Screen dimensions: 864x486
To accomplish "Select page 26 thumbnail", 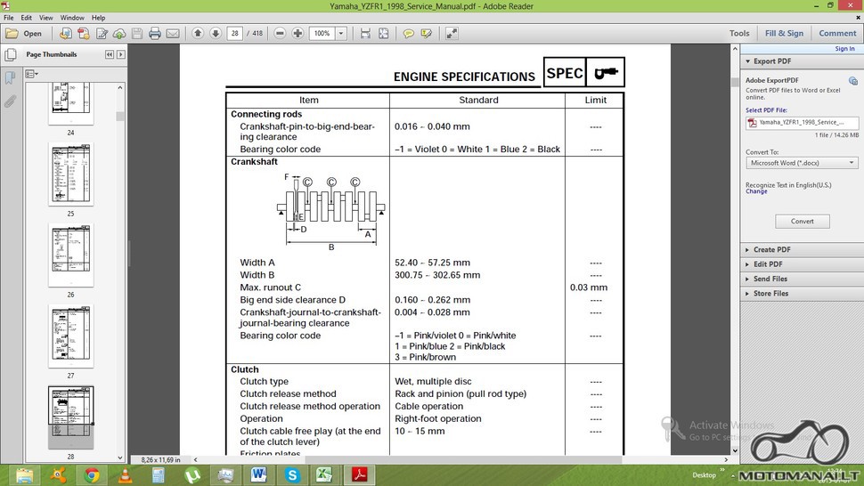I will (x=70, y=255).
